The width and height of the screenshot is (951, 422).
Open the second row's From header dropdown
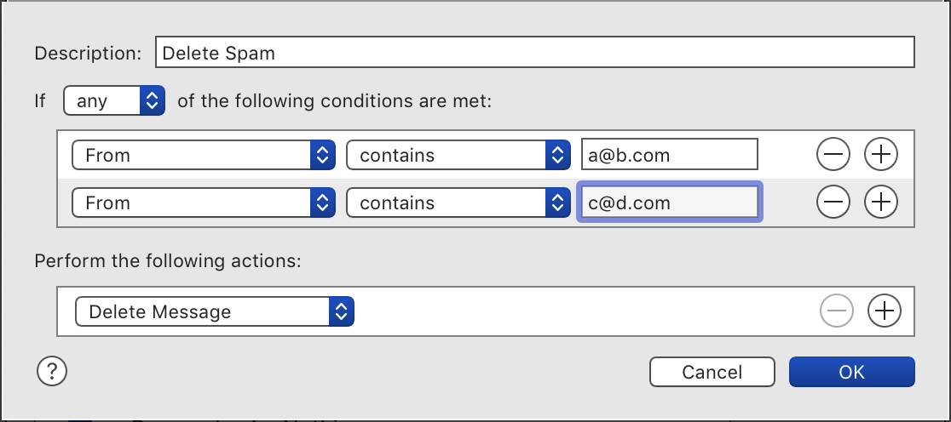(x=203, y=203)
